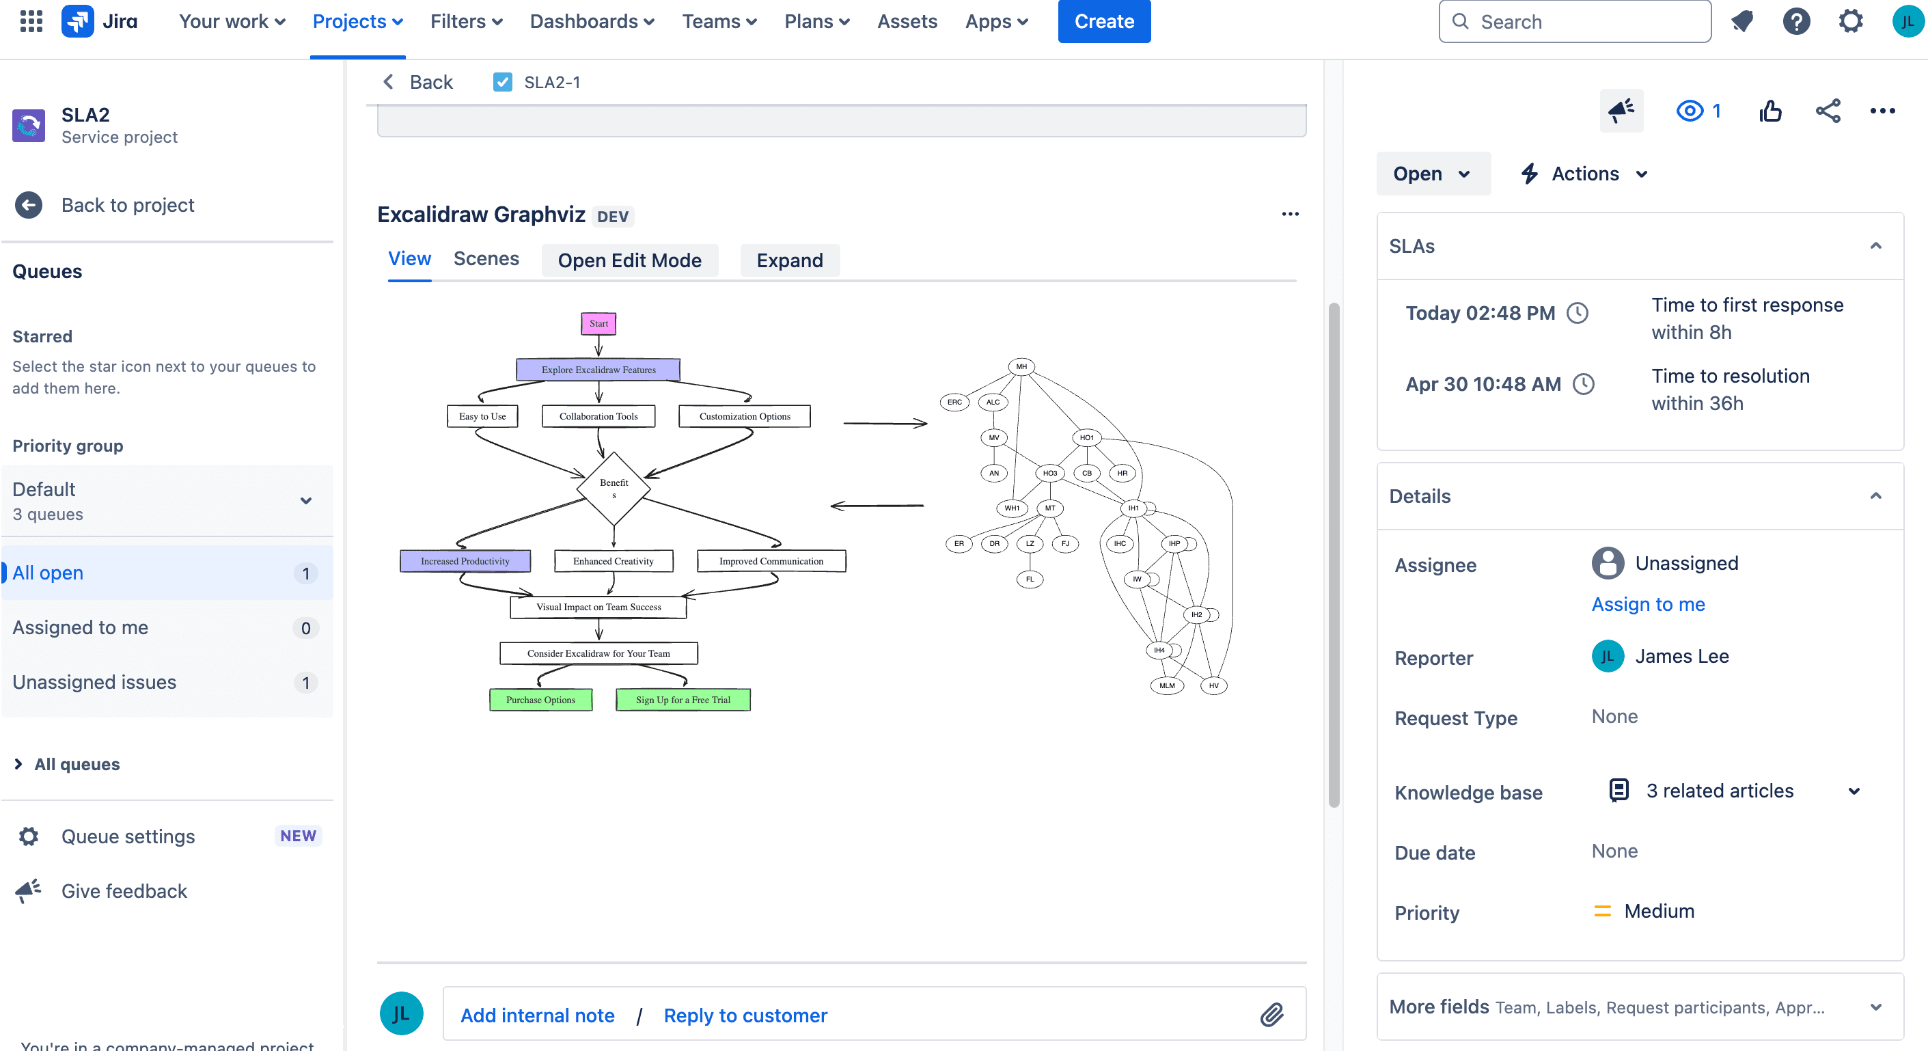Toggle the watch eye icon
Screen dimensions: 1928x1051
1690,111
